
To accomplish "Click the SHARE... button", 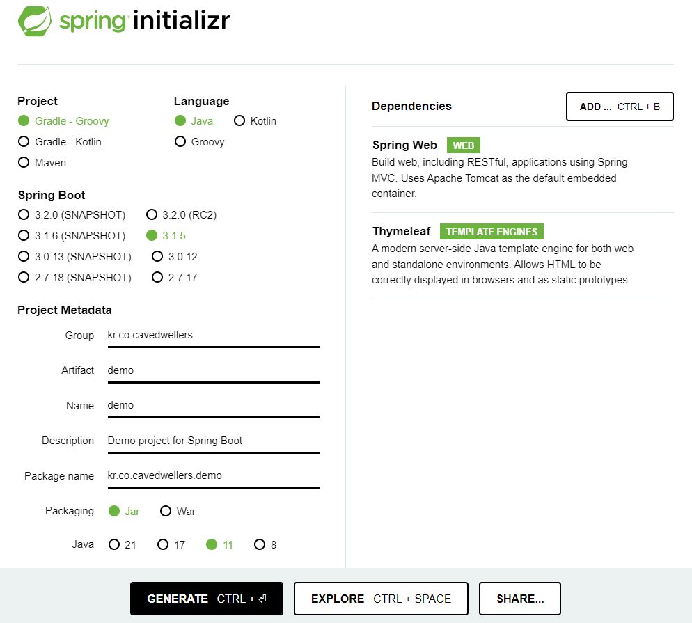I will click(520, 599).
